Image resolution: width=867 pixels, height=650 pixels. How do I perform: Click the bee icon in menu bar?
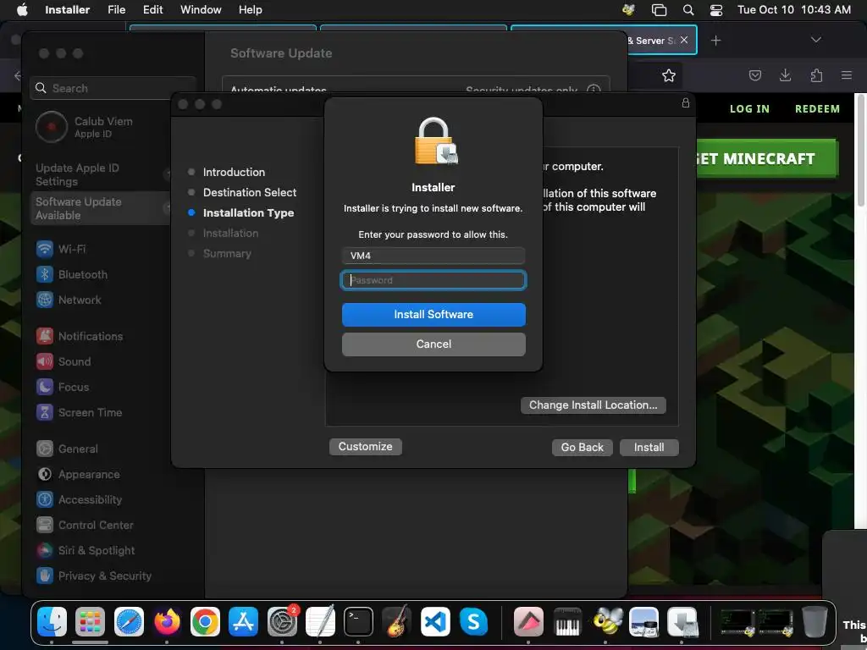(x=629, y=9)
